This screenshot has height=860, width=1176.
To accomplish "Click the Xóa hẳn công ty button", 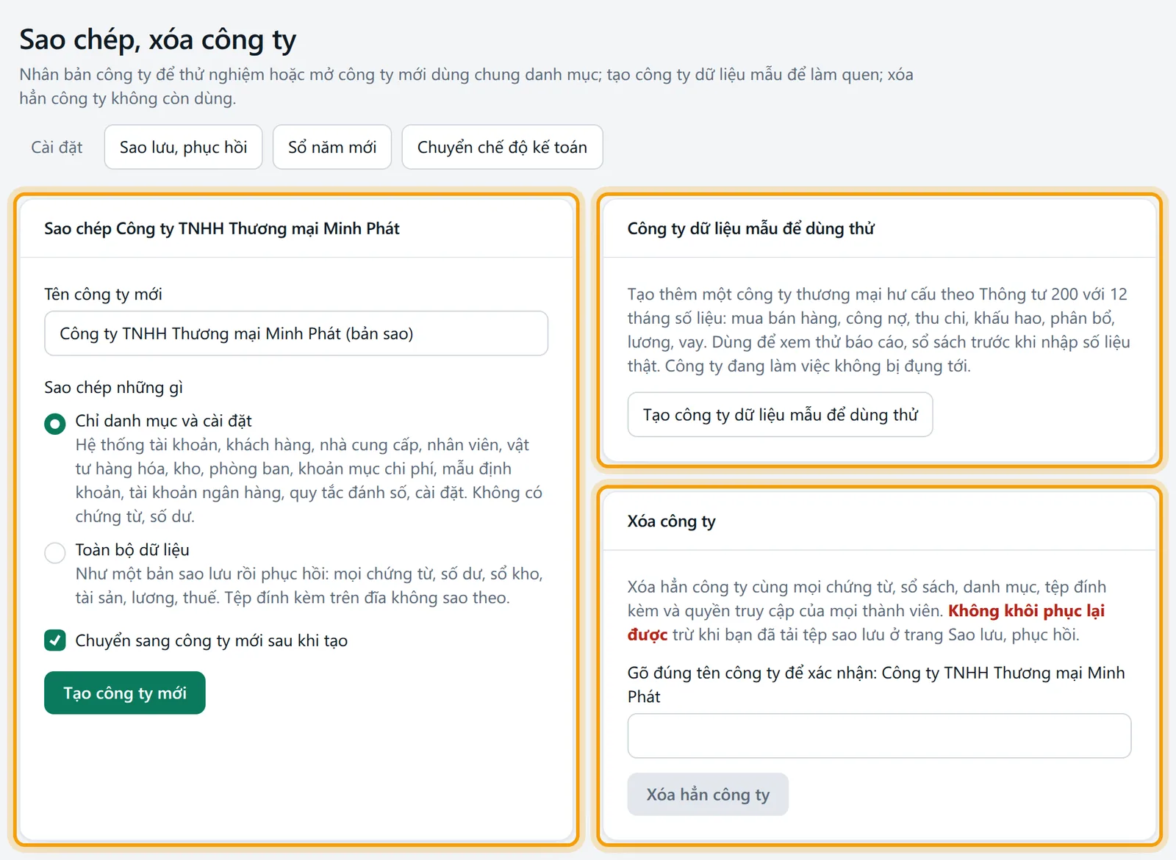I will [708, 794].
